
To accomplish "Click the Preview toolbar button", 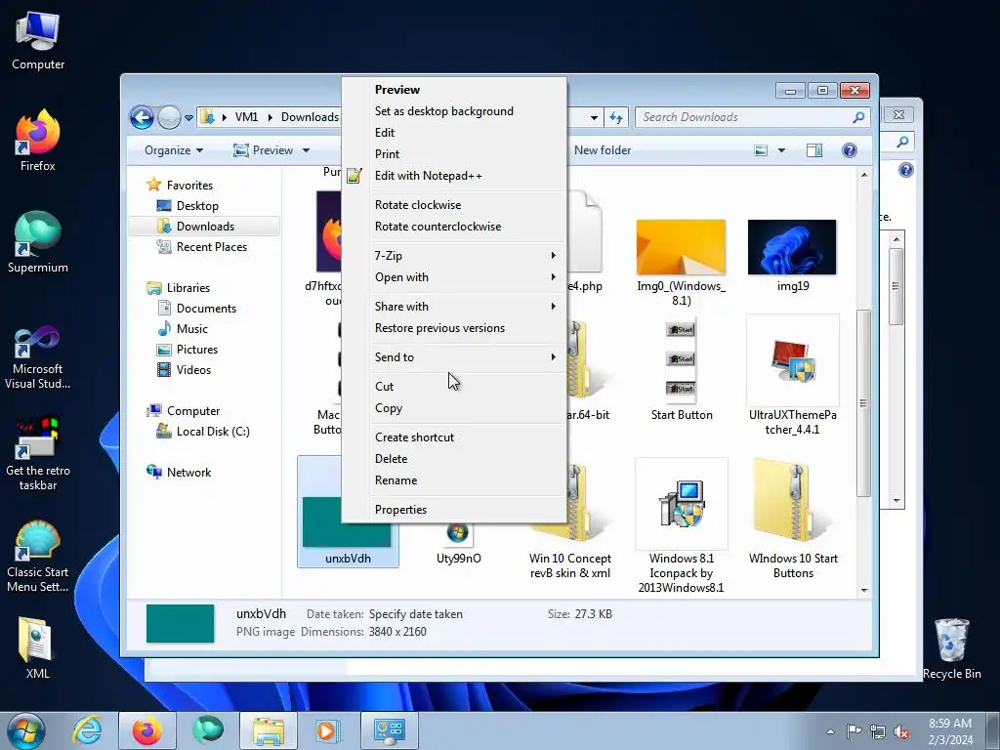I will pos(264,150).
